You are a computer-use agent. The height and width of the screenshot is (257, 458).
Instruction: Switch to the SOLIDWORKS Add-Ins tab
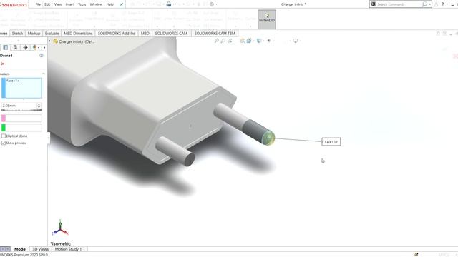(117, 34)
